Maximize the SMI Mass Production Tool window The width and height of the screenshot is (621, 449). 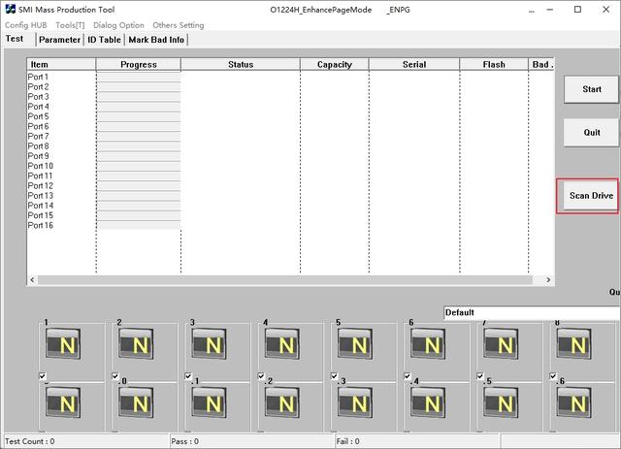577,9
